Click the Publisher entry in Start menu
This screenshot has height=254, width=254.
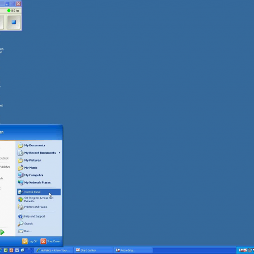(5, 167)
